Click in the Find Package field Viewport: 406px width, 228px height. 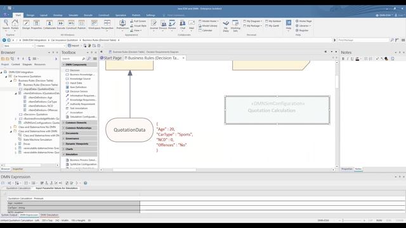tap(363, 40)
